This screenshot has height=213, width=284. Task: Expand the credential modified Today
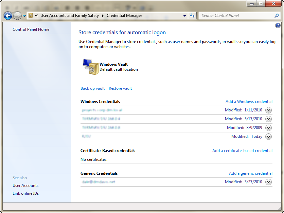click(x=268, y=137)
